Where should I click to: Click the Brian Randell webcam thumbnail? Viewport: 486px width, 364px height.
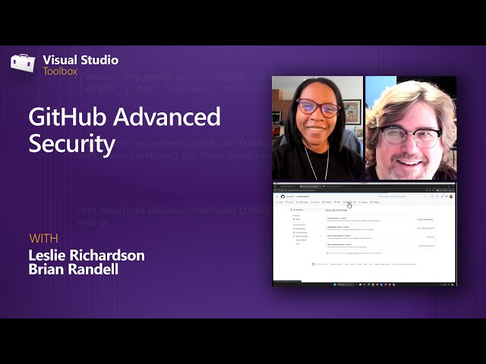pos(411,128)
